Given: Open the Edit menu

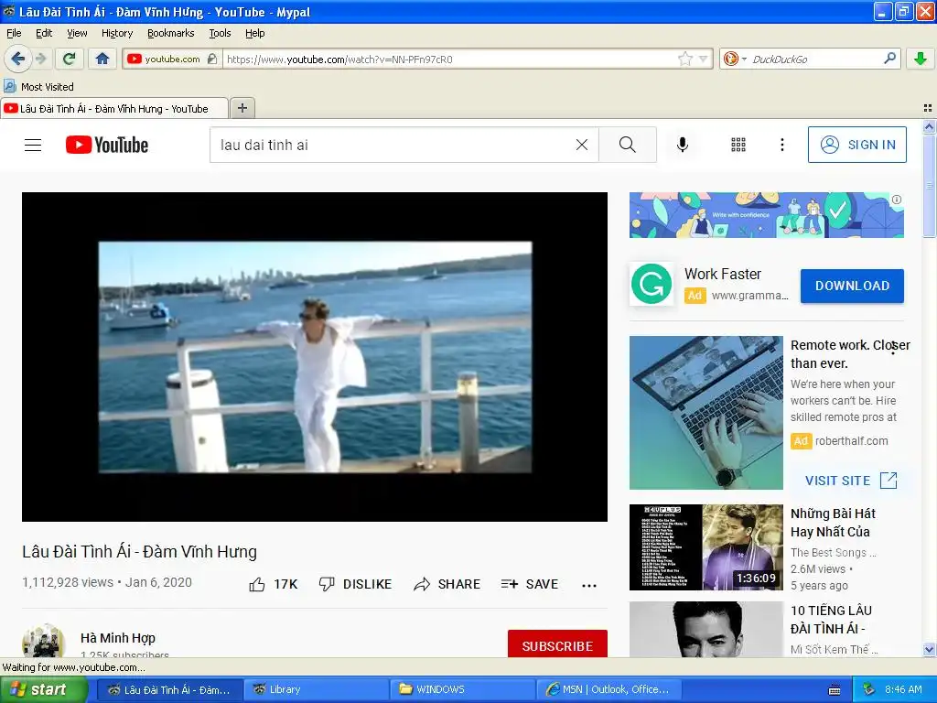Looking at the screenshot, I should (x=44, y=33).
